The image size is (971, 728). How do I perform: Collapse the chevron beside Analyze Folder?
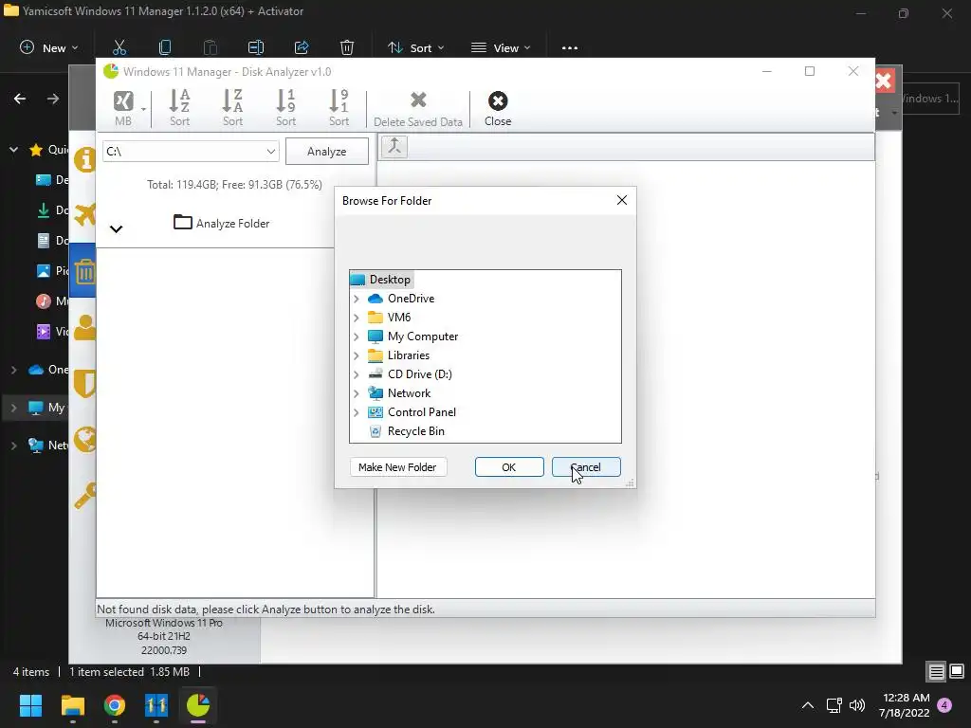[116, 229]
